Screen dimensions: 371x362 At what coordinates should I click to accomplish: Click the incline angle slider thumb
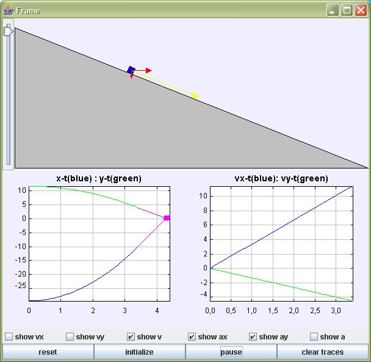(x=8, y=32)
